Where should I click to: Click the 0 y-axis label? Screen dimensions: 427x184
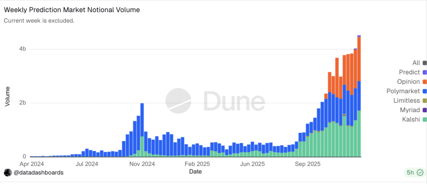coord(24,157)
